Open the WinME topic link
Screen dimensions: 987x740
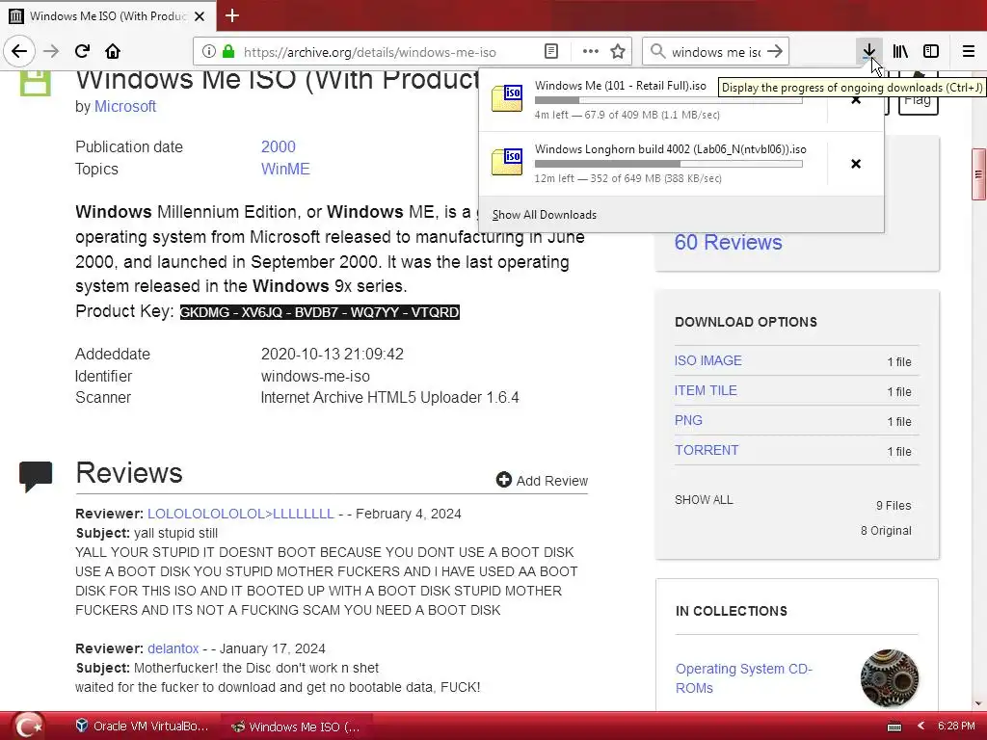(285, 169)
